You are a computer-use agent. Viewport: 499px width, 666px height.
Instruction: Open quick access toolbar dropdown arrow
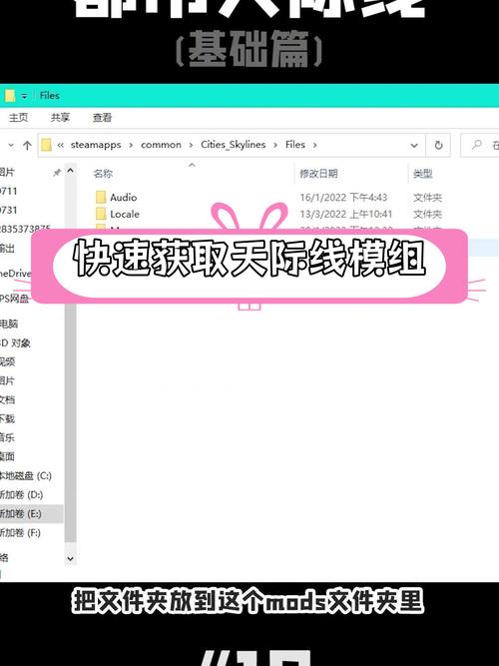point(24,97)
